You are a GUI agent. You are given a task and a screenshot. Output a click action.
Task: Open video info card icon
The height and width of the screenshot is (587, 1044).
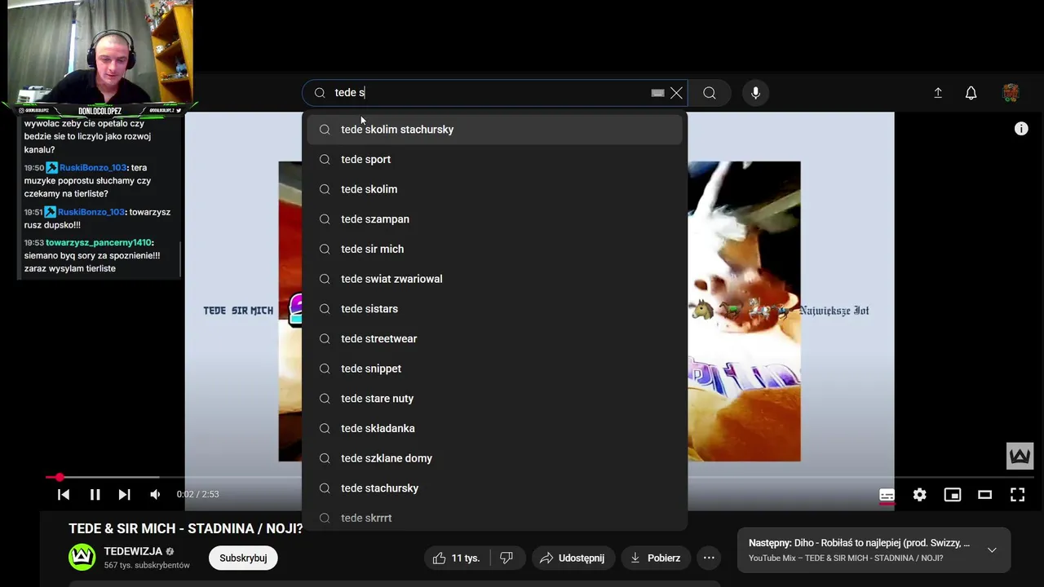1021,129
